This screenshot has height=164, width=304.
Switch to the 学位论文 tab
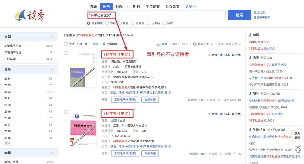pyautogui.click(x=153, y=6)
